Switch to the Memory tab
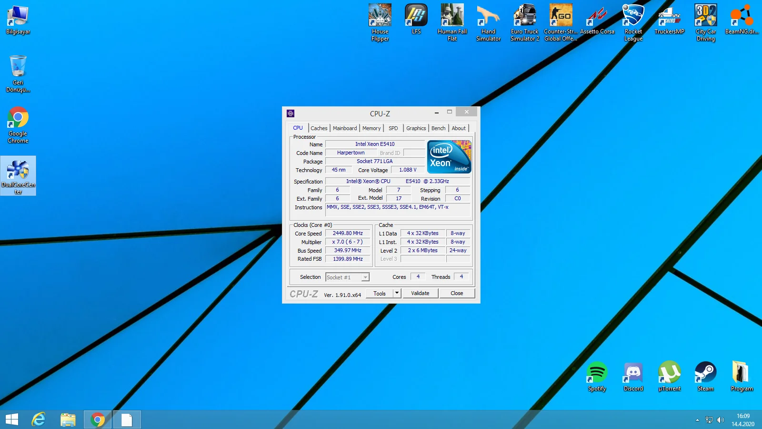Screen dimensions: 762x429 click(x=371, y=128)
